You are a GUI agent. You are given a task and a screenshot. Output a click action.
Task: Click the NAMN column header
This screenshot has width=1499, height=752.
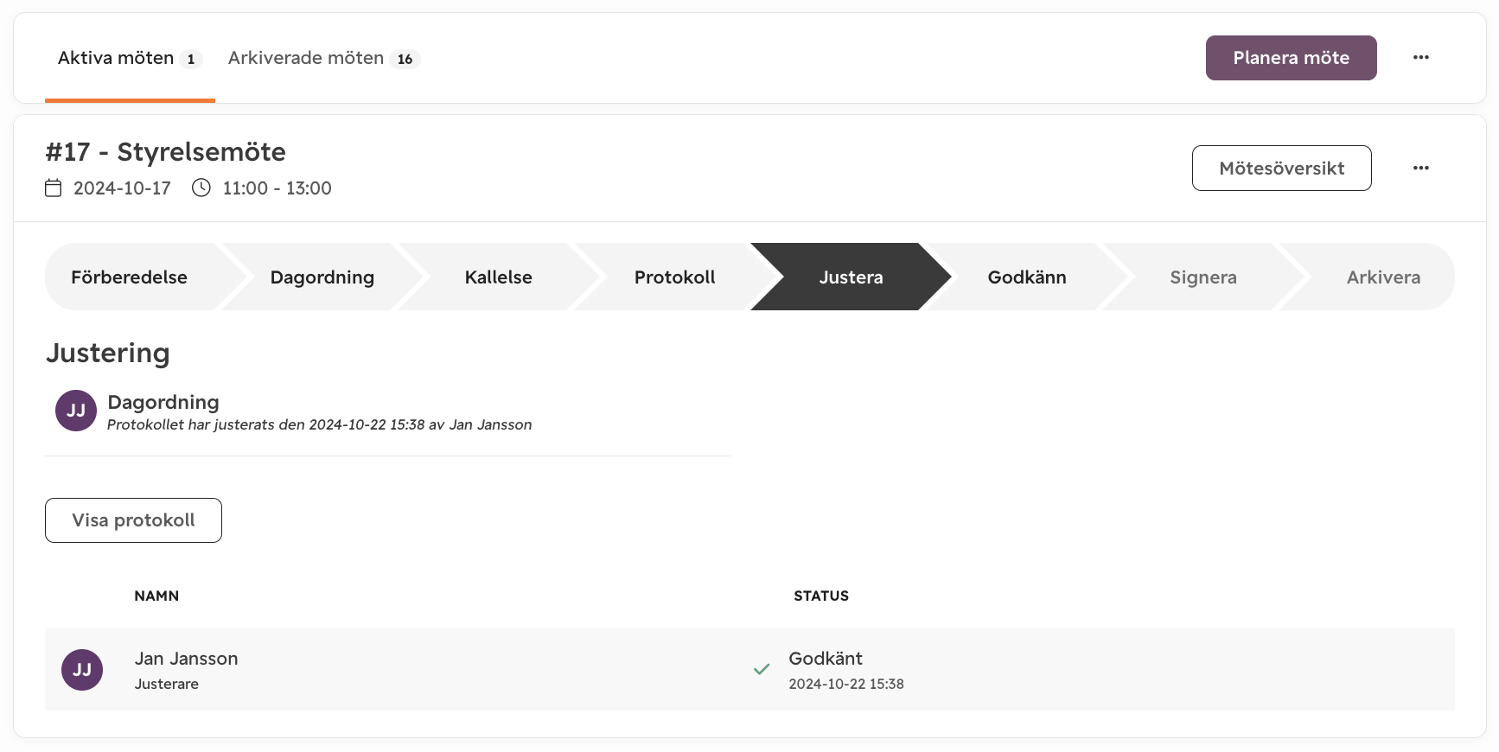pyautogui.click(x=156, y=596)
